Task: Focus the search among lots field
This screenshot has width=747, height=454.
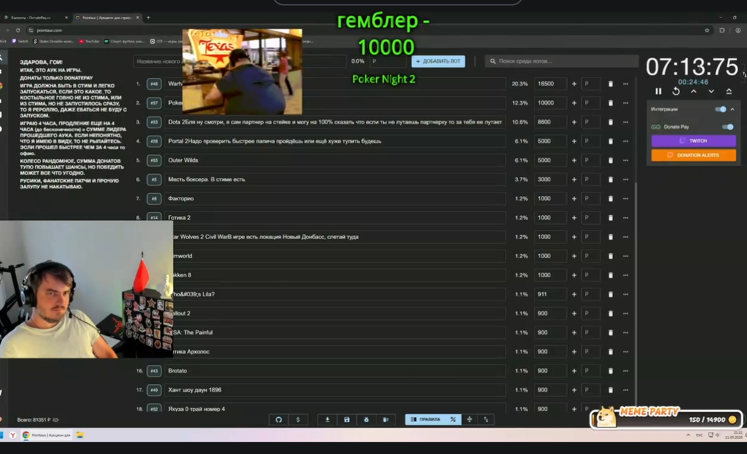Action: coord(562,61)
